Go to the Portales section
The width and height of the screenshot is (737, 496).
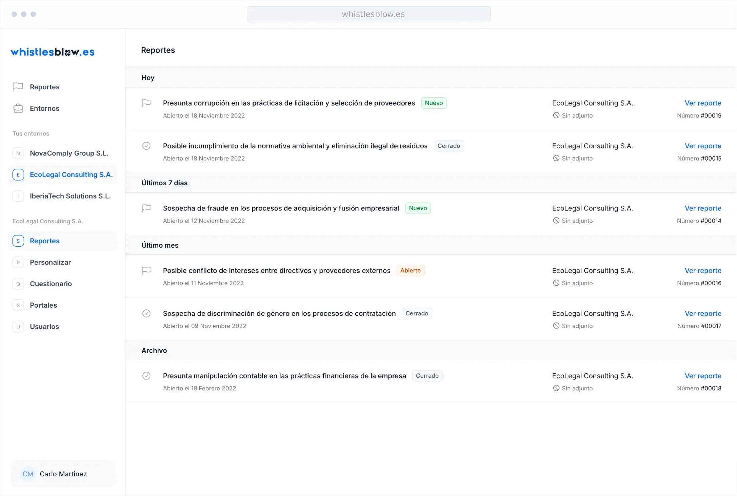[x=43, y=305]
